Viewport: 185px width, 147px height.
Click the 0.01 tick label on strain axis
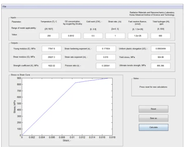[x=72, y=137]
